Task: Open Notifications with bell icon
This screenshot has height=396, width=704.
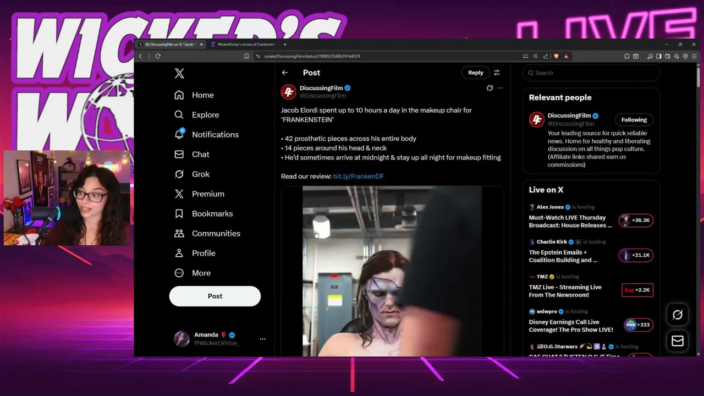Action: click(206, 135)
